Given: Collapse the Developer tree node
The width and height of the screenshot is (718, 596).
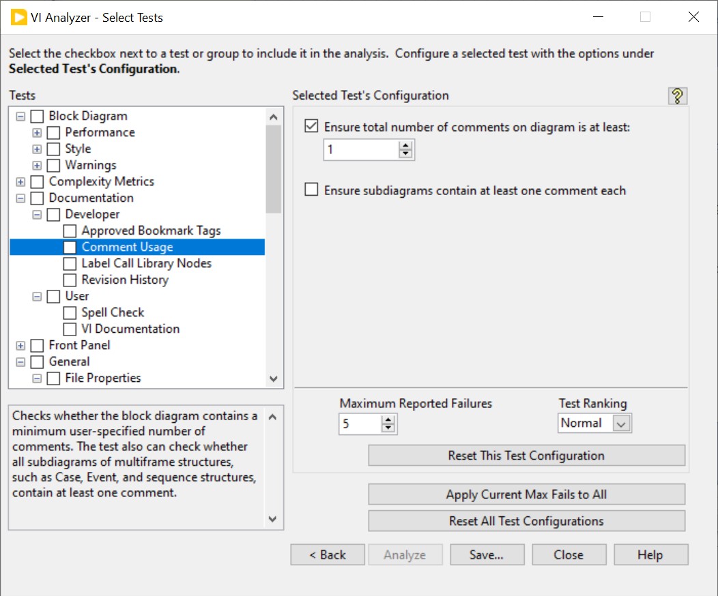Looking at the screenshot, I should pos(37,215).
